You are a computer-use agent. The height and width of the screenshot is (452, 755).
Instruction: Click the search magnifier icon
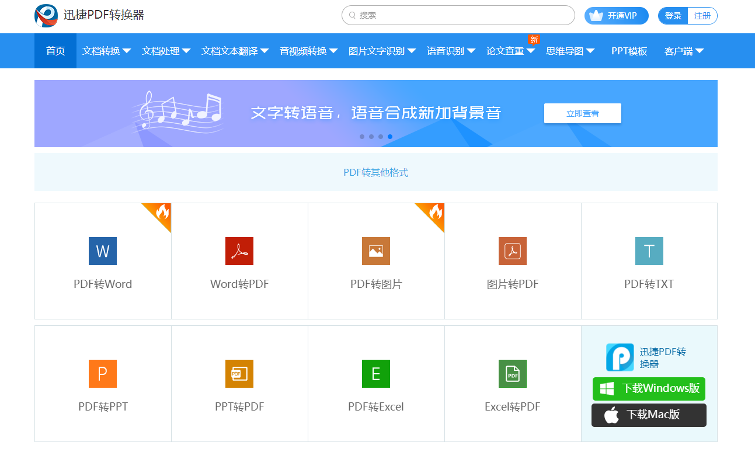click(x=353, y=15)
